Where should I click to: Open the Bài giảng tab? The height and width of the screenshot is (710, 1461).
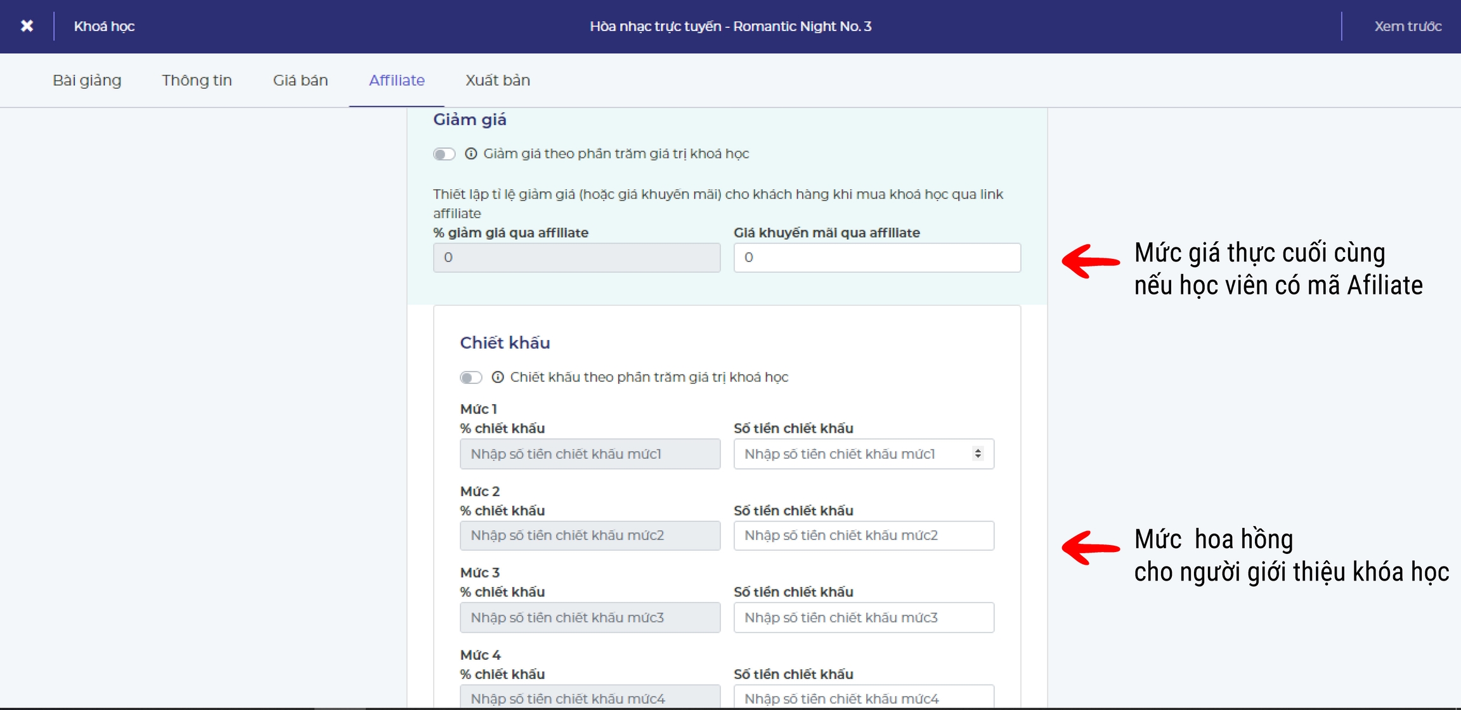click(87, 81)
